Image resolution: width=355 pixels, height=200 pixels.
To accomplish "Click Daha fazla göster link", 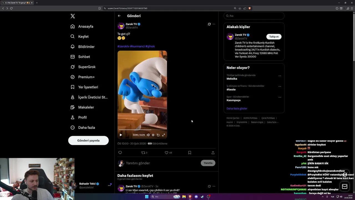I will 237,109.
